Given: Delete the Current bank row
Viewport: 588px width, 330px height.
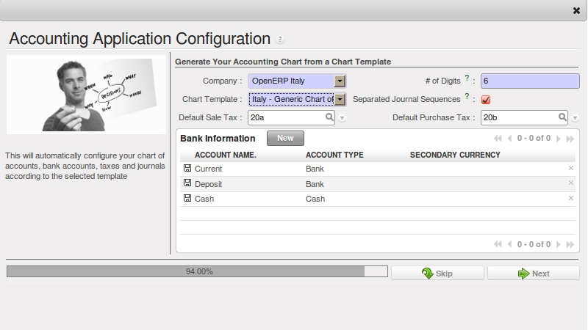Looking at the screenshot, I should [x=571, y=169].
